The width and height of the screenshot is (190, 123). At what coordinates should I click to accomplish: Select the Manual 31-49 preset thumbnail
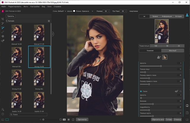click(x=39, y=33)
